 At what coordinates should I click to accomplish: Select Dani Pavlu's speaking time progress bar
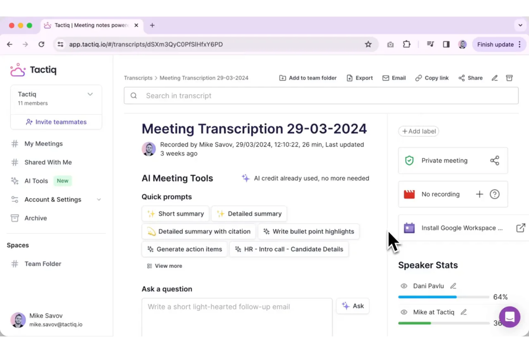point(443,297)
